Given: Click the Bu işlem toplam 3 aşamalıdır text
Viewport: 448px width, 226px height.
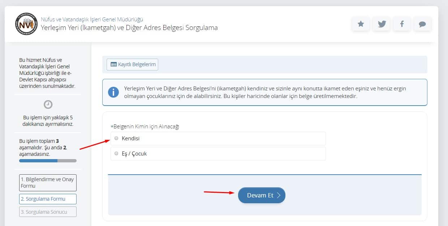Looking at the screenshot, I should (x=43, y=147).
